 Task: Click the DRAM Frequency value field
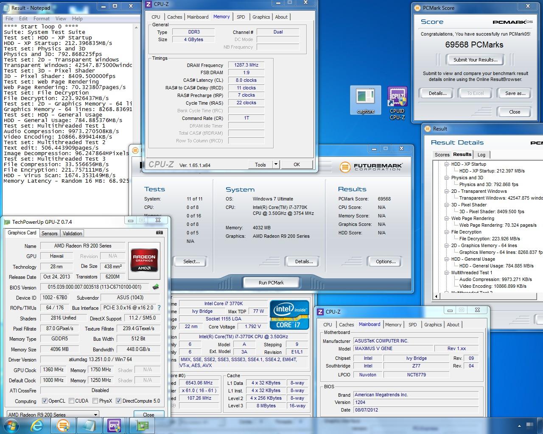pyautogui.click(x=246, y=65)
